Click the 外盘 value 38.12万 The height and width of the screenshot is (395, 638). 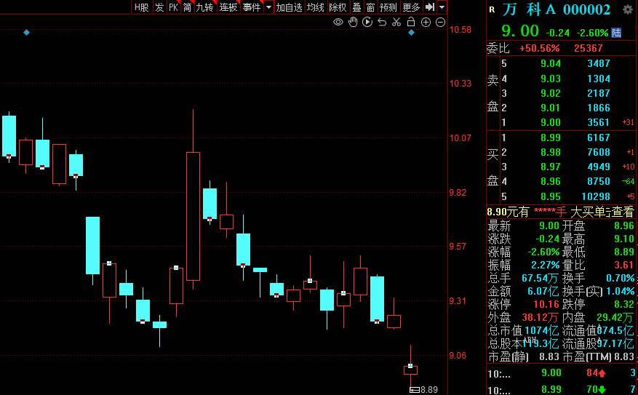tap(541, 317)
